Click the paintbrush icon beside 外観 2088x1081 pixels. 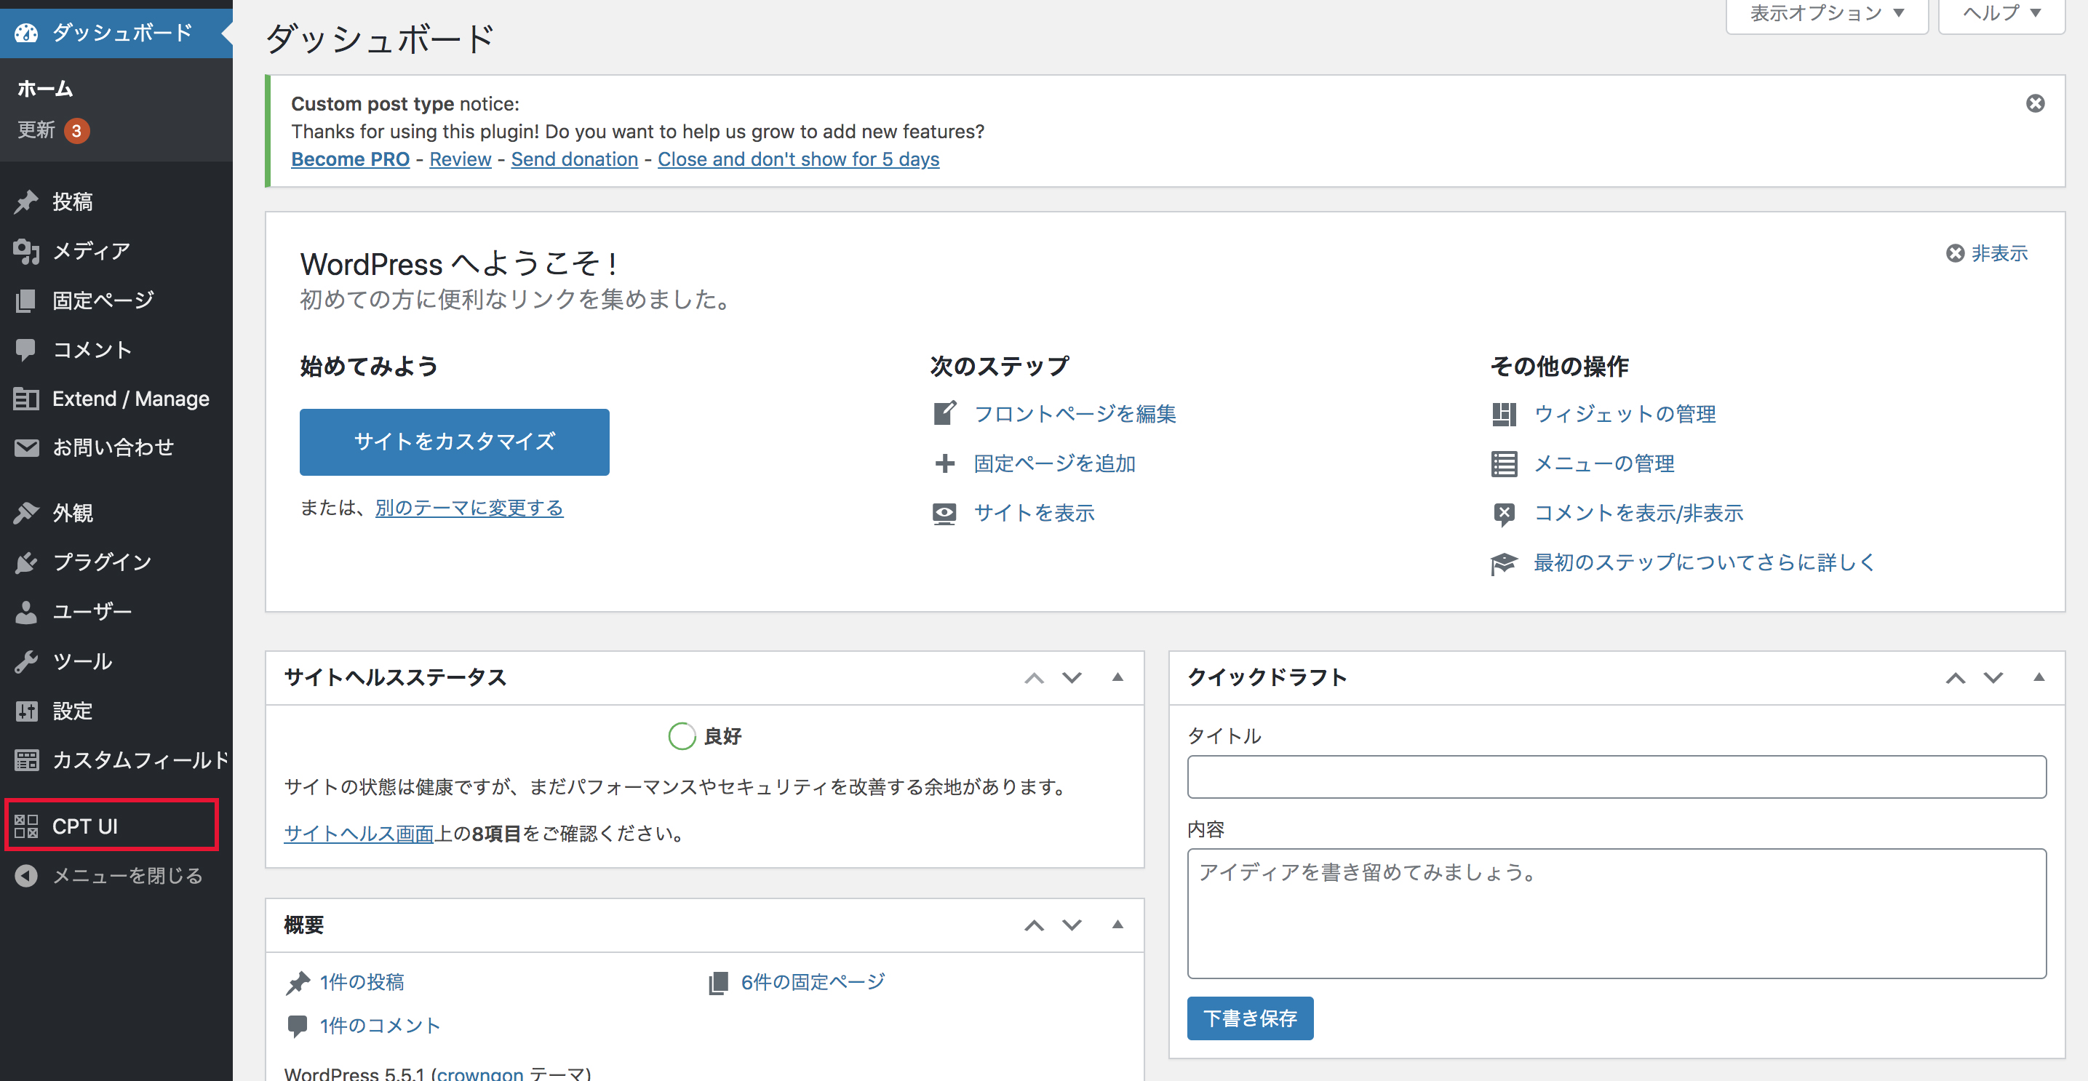(x=26, y=513)
